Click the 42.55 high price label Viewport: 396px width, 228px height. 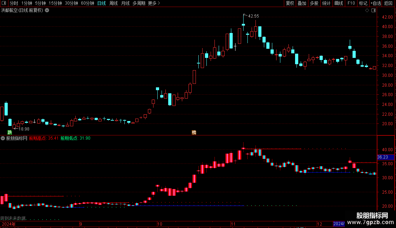click(254, 16)
